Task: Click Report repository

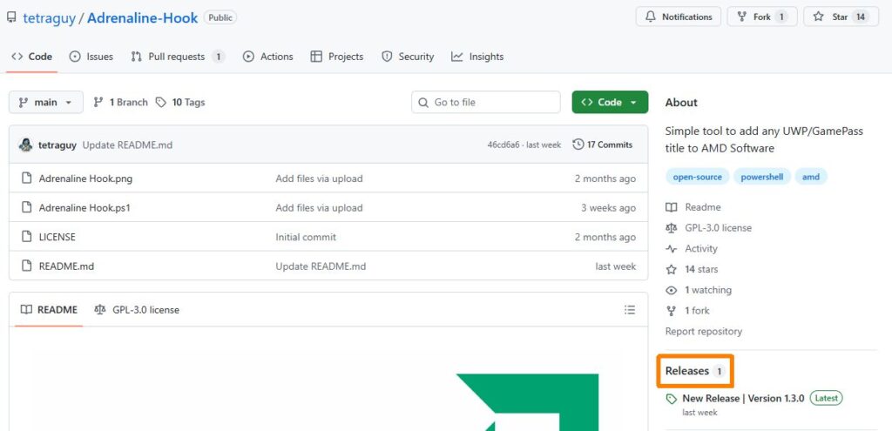Action: tap(704, 332)
